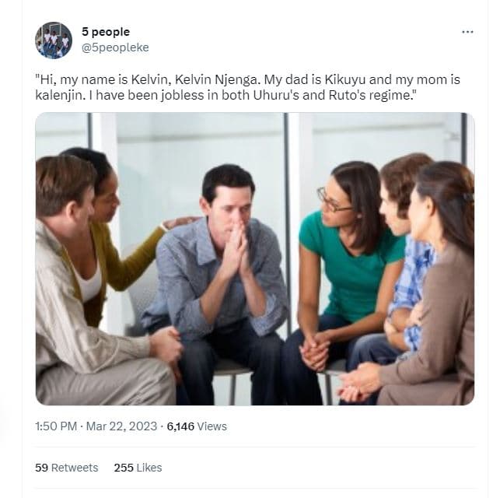Show the 255 Likes list

[138, 468]
